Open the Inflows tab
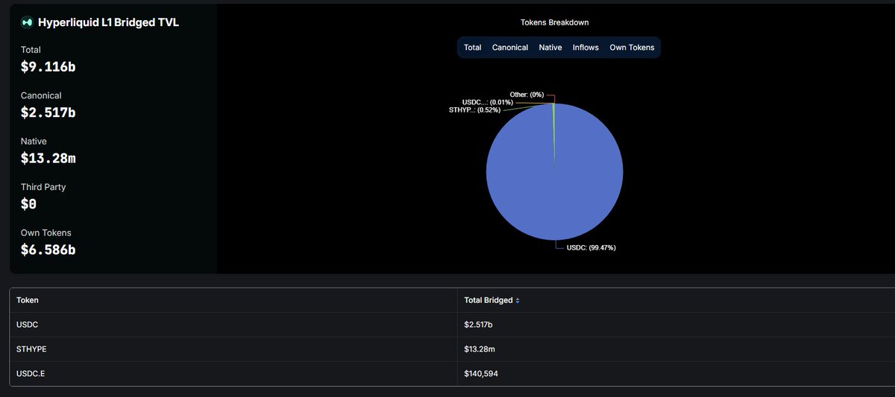The width and height of the screenshot is (895, 397). [585, 48]
